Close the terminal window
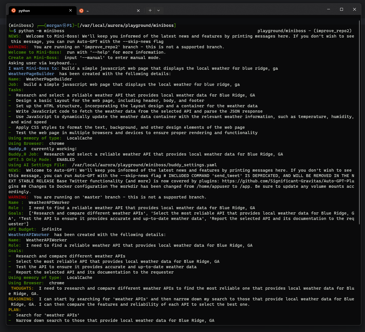This screenshot has height=332, width=365. [355, 9]
